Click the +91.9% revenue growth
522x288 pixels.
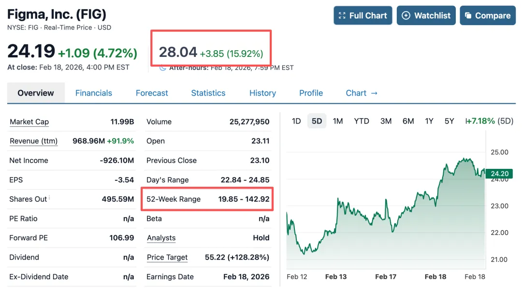coord(120,141)
